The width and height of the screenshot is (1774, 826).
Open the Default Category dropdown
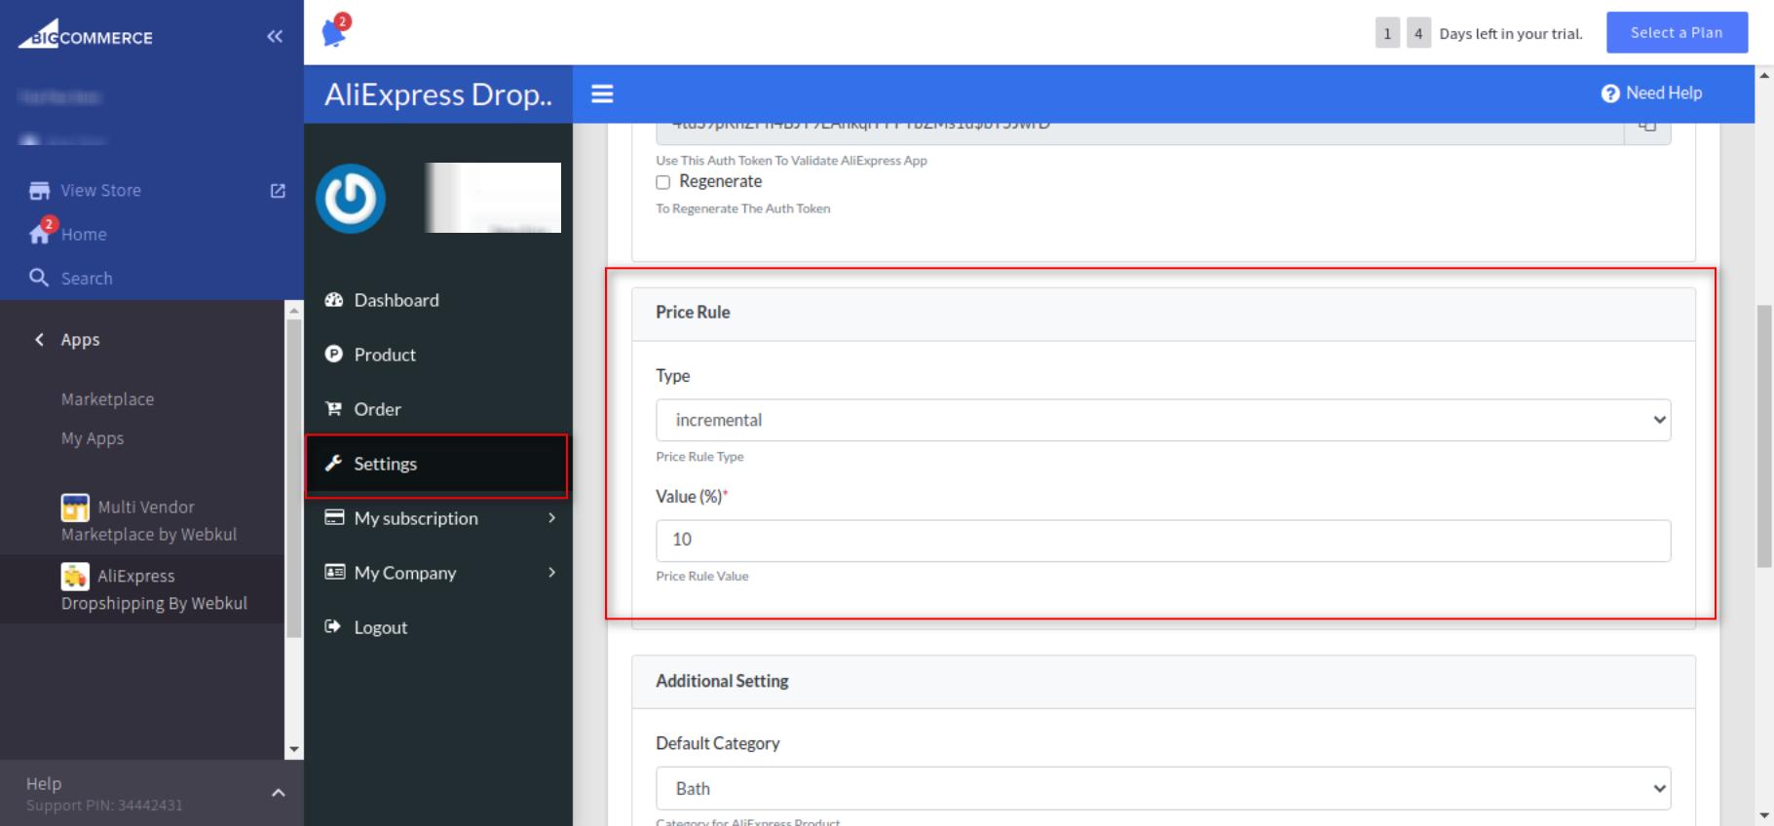[x=1163, y=788]
